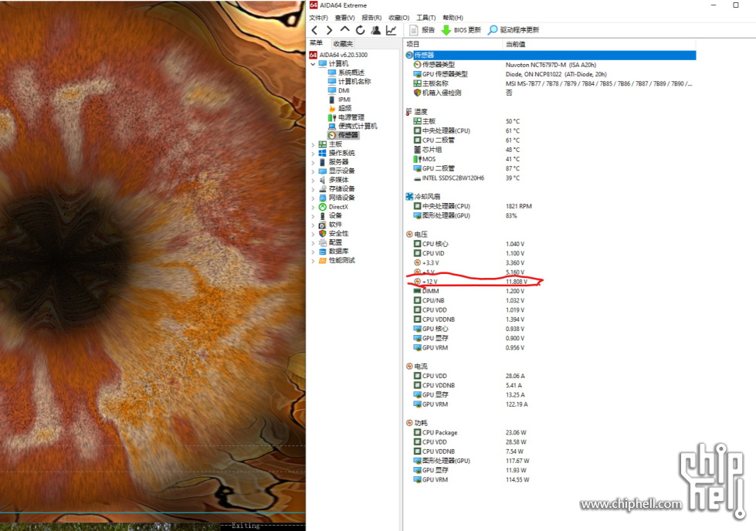This screenshot has width=756, height=531.
Task: Open the 文件(F) menu
Action: coord(318,18)
